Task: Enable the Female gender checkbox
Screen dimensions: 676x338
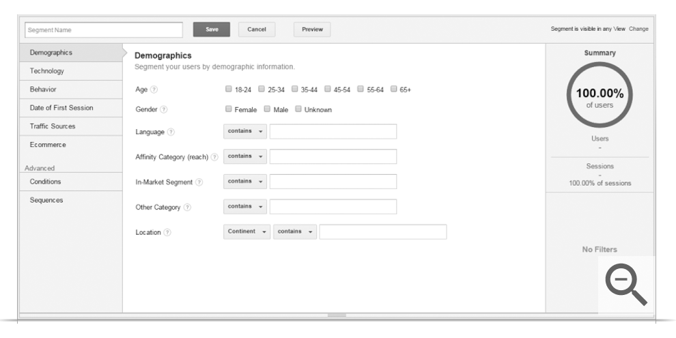Action: pos(229,109)
